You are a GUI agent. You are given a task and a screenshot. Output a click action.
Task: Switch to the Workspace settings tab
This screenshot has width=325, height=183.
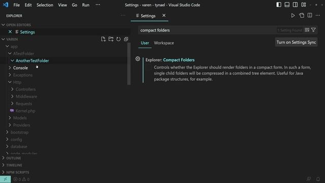(x=164, y=43)
